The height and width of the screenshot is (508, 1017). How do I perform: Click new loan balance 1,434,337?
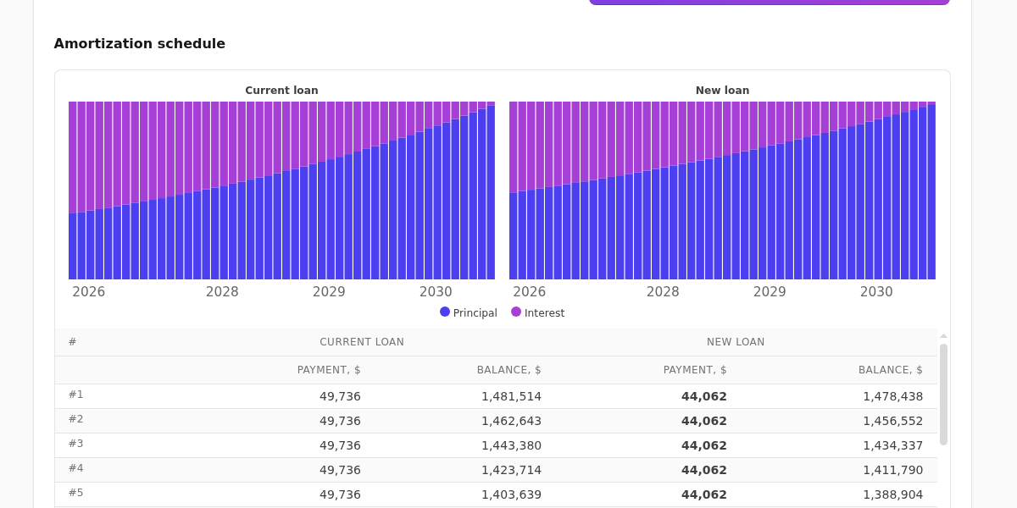click(893, 445)
